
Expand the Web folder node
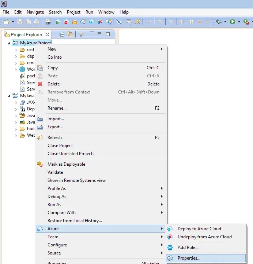(16, 136)
